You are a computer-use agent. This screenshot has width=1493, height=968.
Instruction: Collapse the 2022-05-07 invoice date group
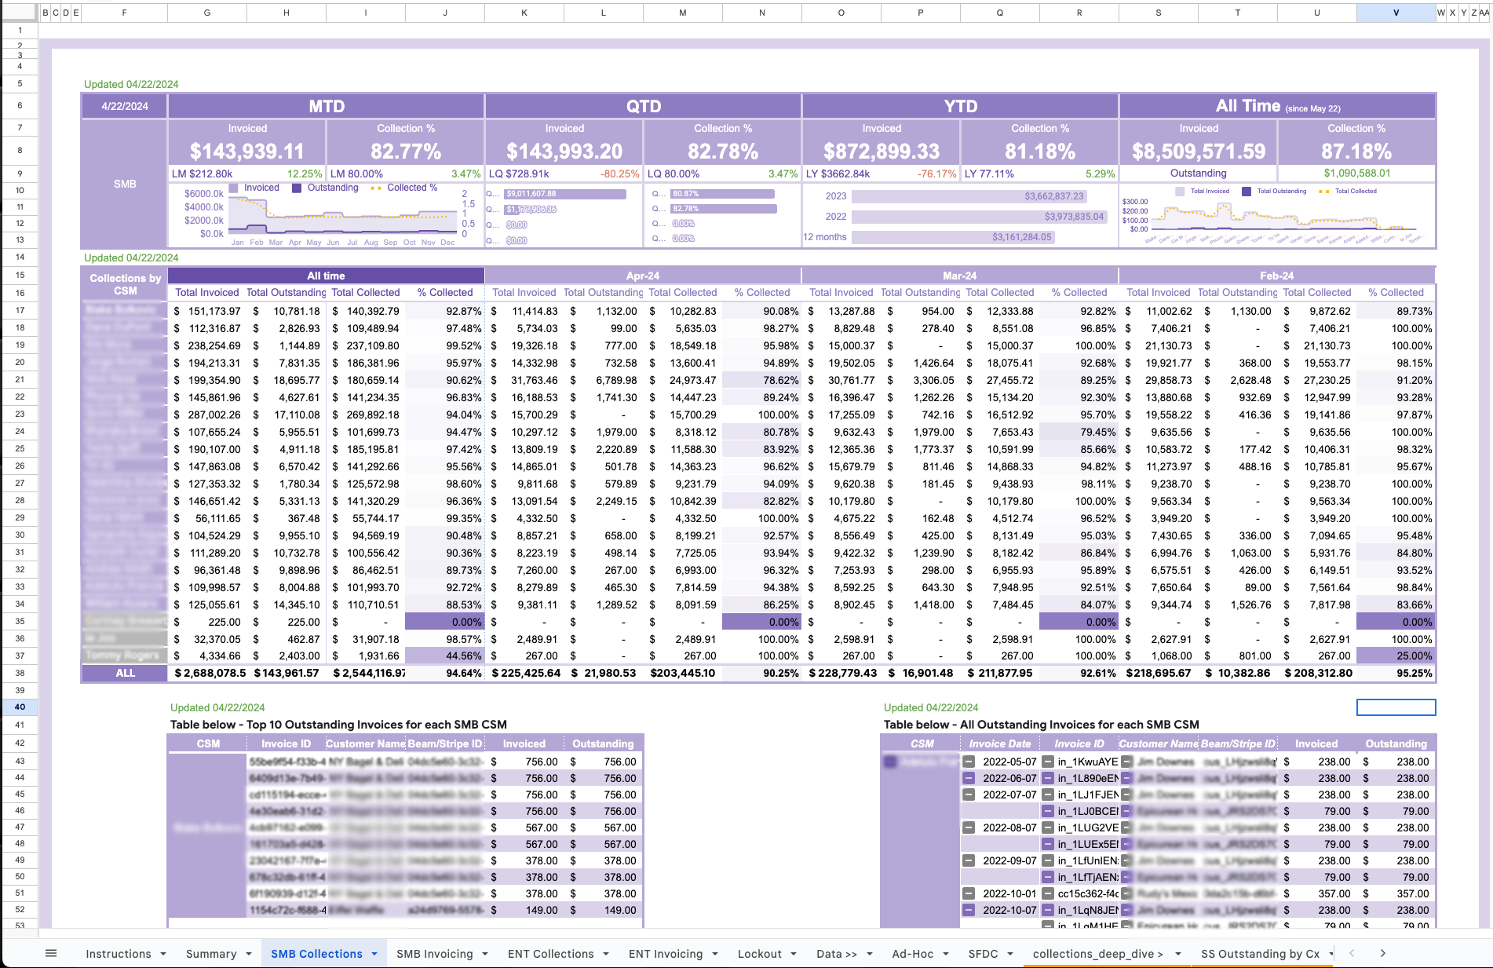(969, 762)
